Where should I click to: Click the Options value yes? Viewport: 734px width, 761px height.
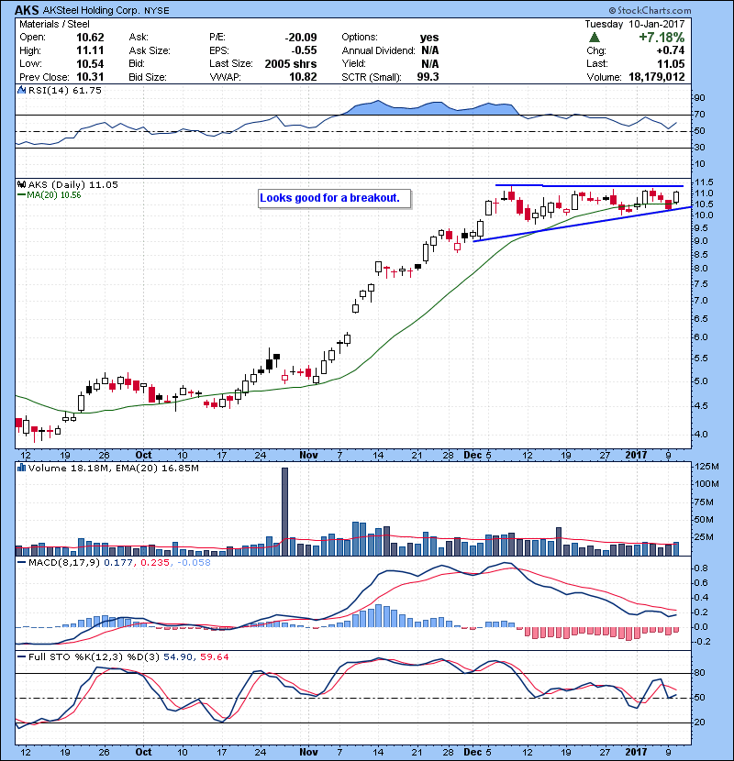coord(429,38)
